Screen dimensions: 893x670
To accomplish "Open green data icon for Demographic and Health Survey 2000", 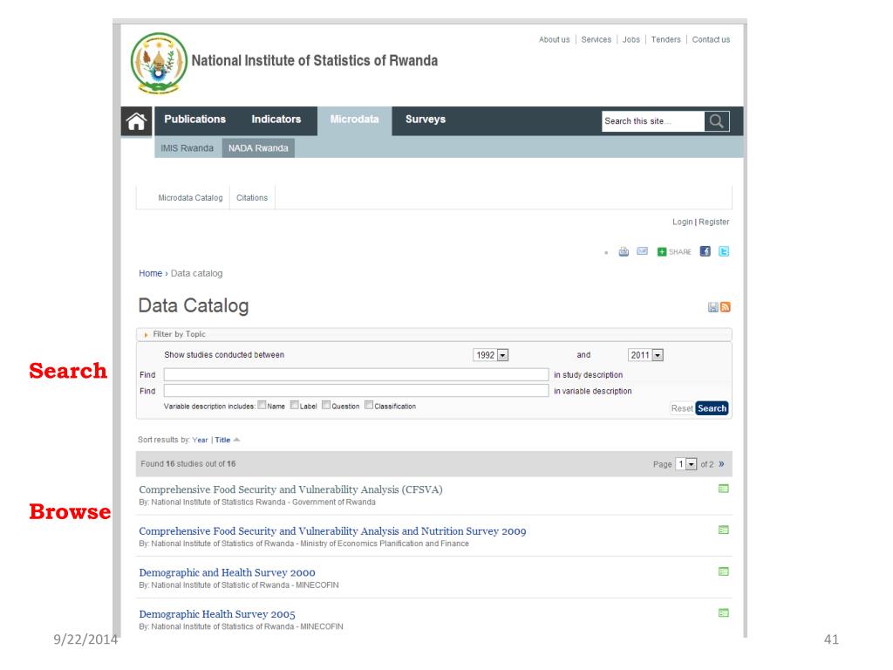I will [x=723, y=571].
